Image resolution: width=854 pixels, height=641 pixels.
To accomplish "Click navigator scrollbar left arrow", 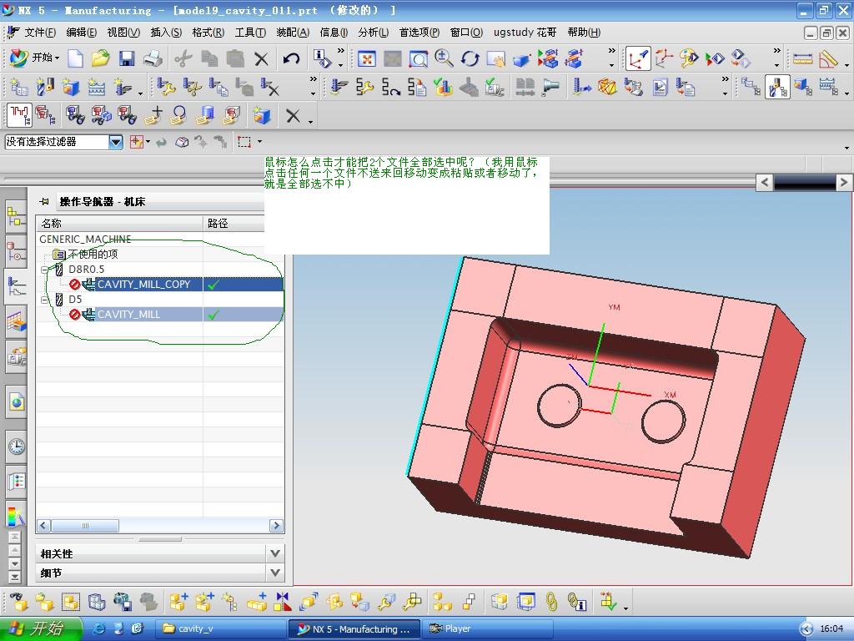I will pos(44,526).
